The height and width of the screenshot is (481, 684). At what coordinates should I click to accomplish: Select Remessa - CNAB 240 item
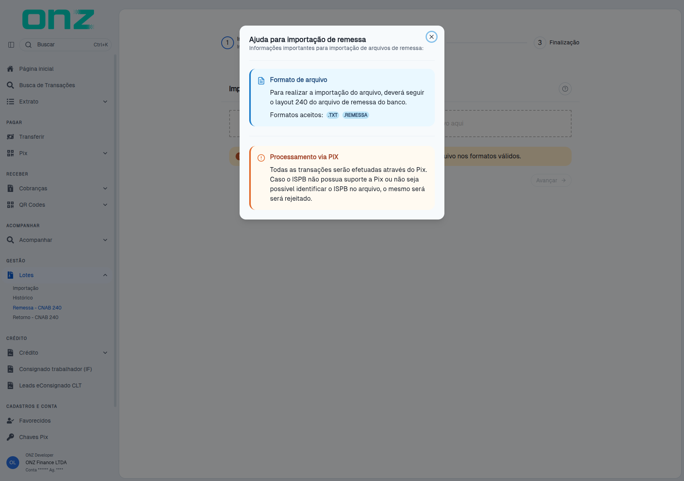pos(37,308)
